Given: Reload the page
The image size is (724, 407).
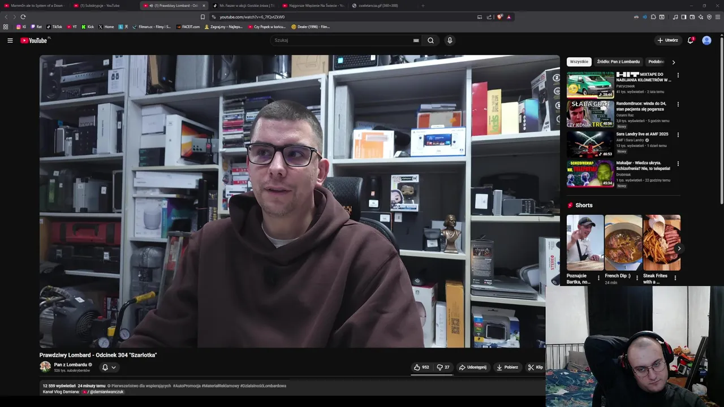Looking at the screenshot, I should coord(23,17).
